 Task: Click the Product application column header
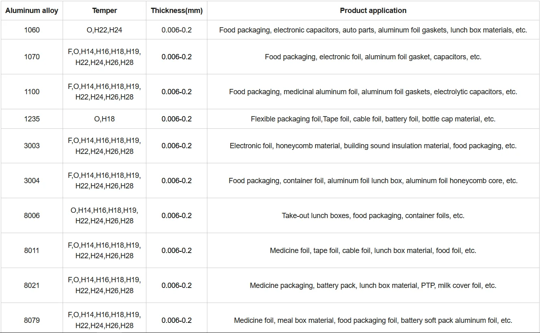tap(373, 11)
